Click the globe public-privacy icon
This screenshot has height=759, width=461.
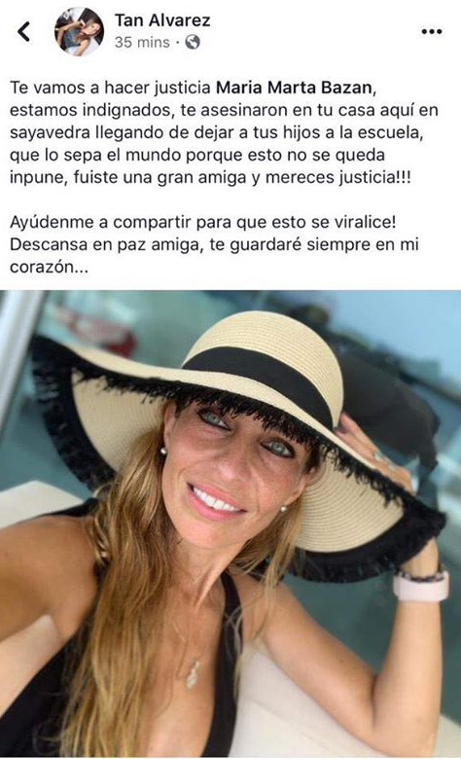(x=192, y=43)
